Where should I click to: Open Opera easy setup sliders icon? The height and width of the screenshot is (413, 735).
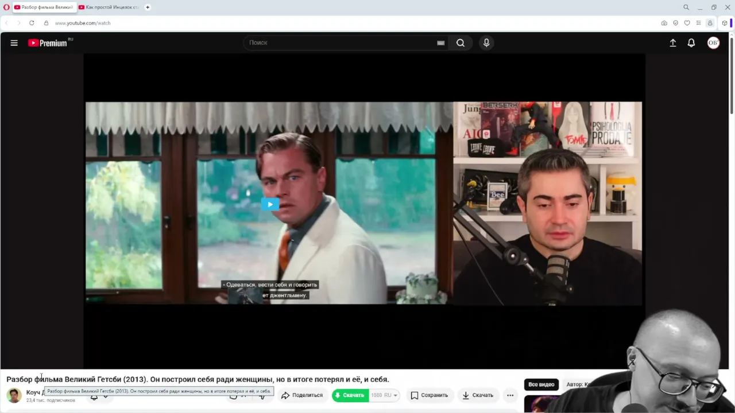(698, 23)
